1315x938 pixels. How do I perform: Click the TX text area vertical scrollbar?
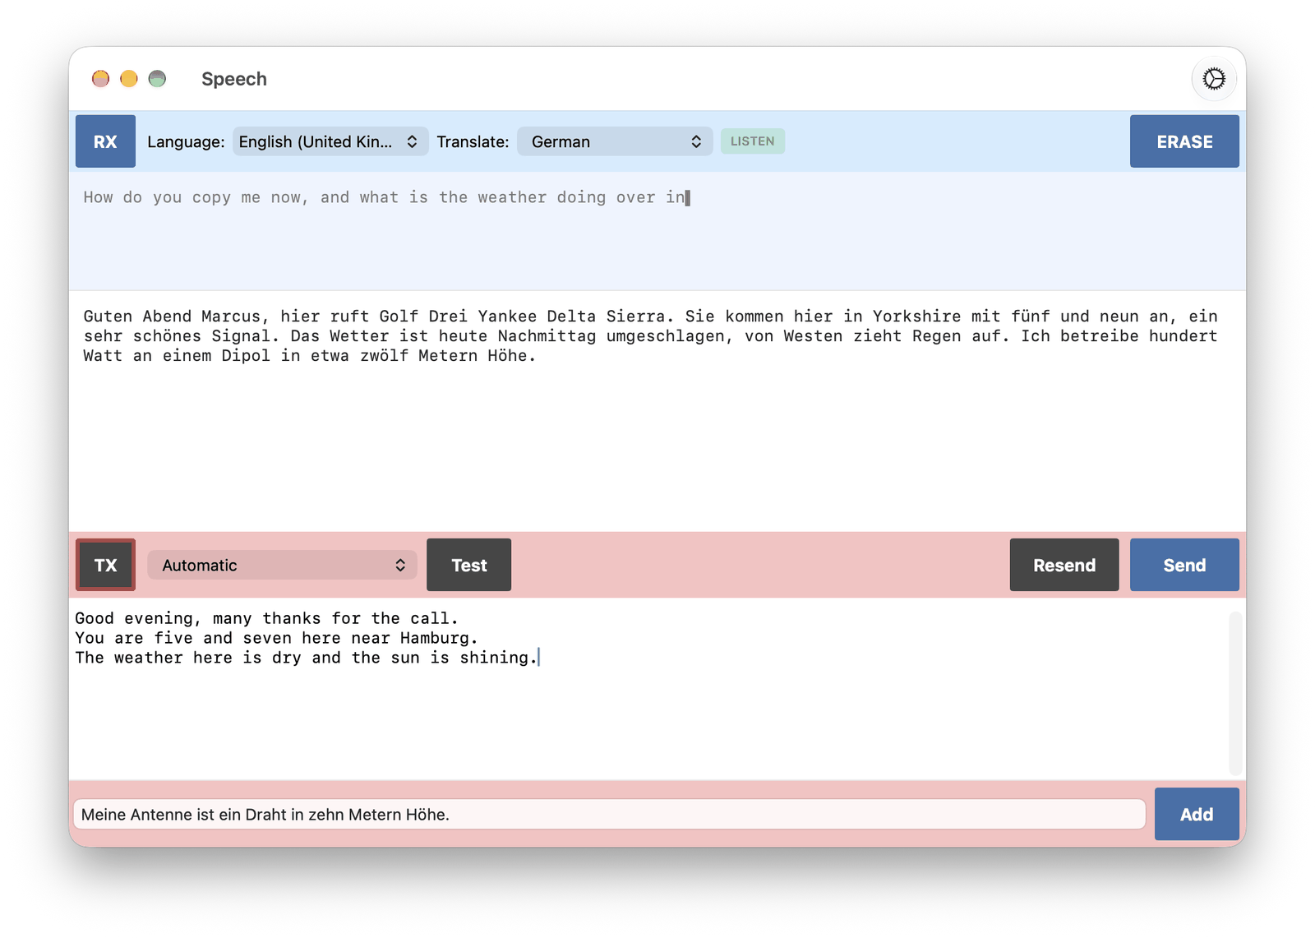(1234, 693)
